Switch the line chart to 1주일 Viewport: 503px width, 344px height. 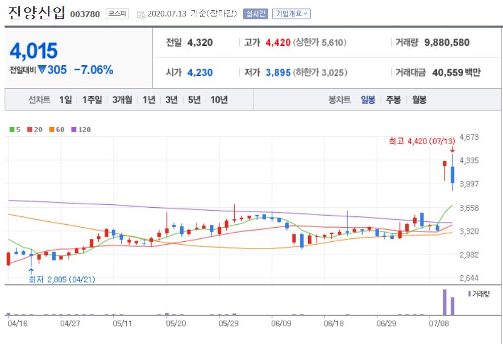tap(92, 99)
